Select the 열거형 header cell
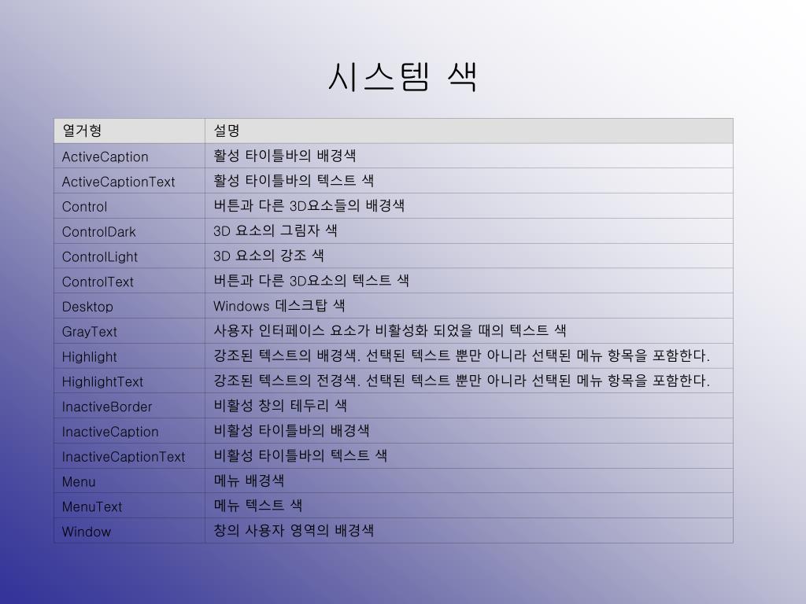 [130, 131]
